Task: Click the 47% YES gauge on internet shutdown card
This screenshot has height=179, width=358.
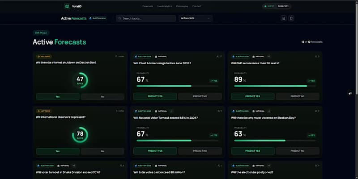Action: coord(80,80)
